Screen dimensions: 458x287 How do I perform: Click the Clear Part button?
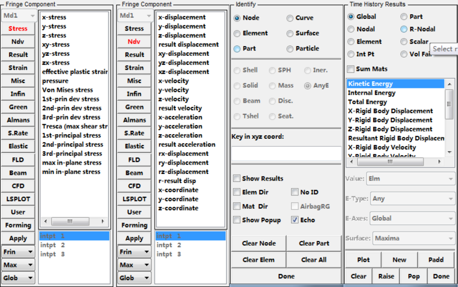[x=314, y=243]
